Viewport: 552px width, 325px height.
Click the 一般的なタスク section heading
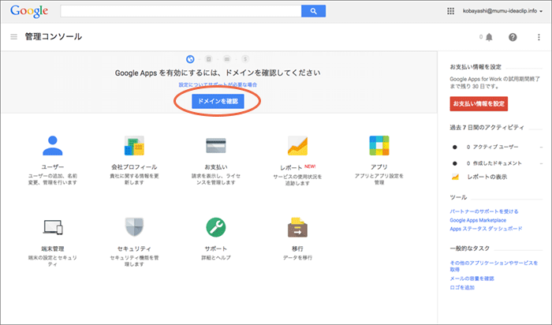click(x=470, y=248)
